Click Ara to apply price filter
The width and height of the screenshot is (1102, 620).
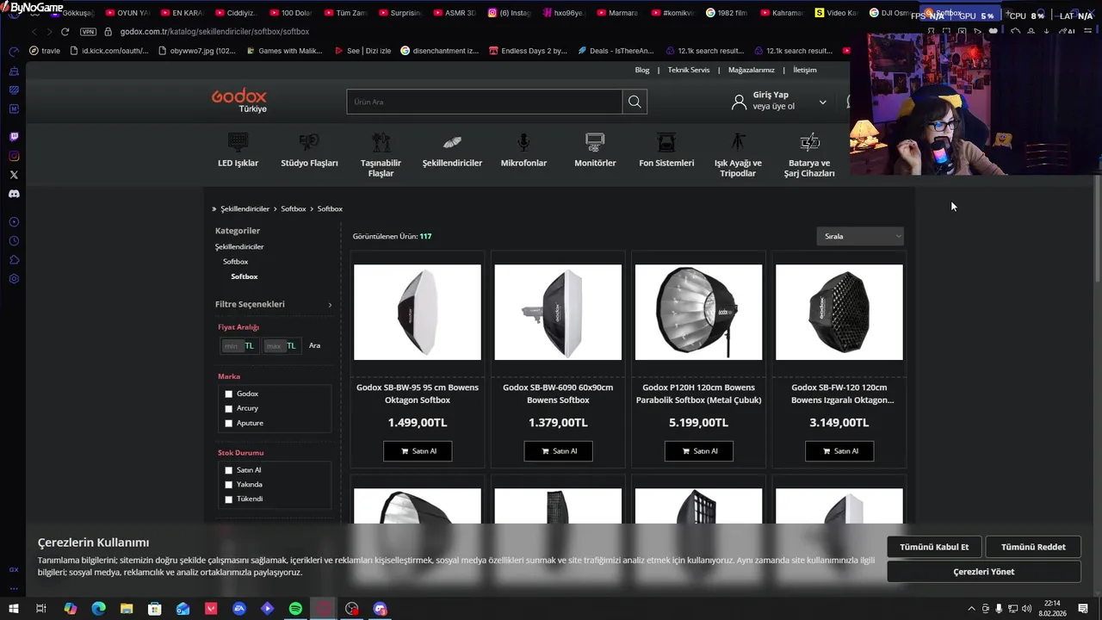click(x=315, y=345)
